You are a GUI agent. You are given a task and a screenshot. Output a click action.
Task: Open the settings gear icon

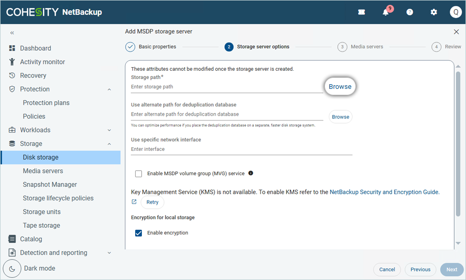(434, 12)
